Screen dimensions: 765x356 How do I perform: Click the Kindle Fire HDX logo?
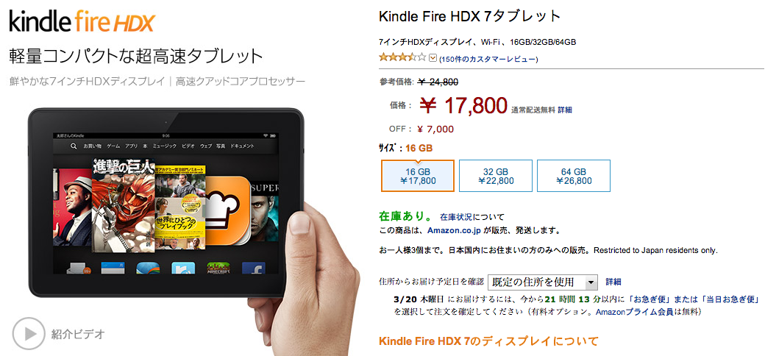82,22
